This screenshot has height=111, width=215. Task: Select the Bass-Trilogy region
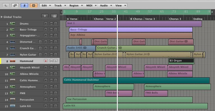coord(131,30)
